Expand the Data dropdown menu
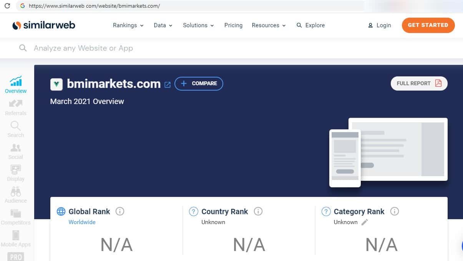Screen dimensions: 463x261 [163, 25]
